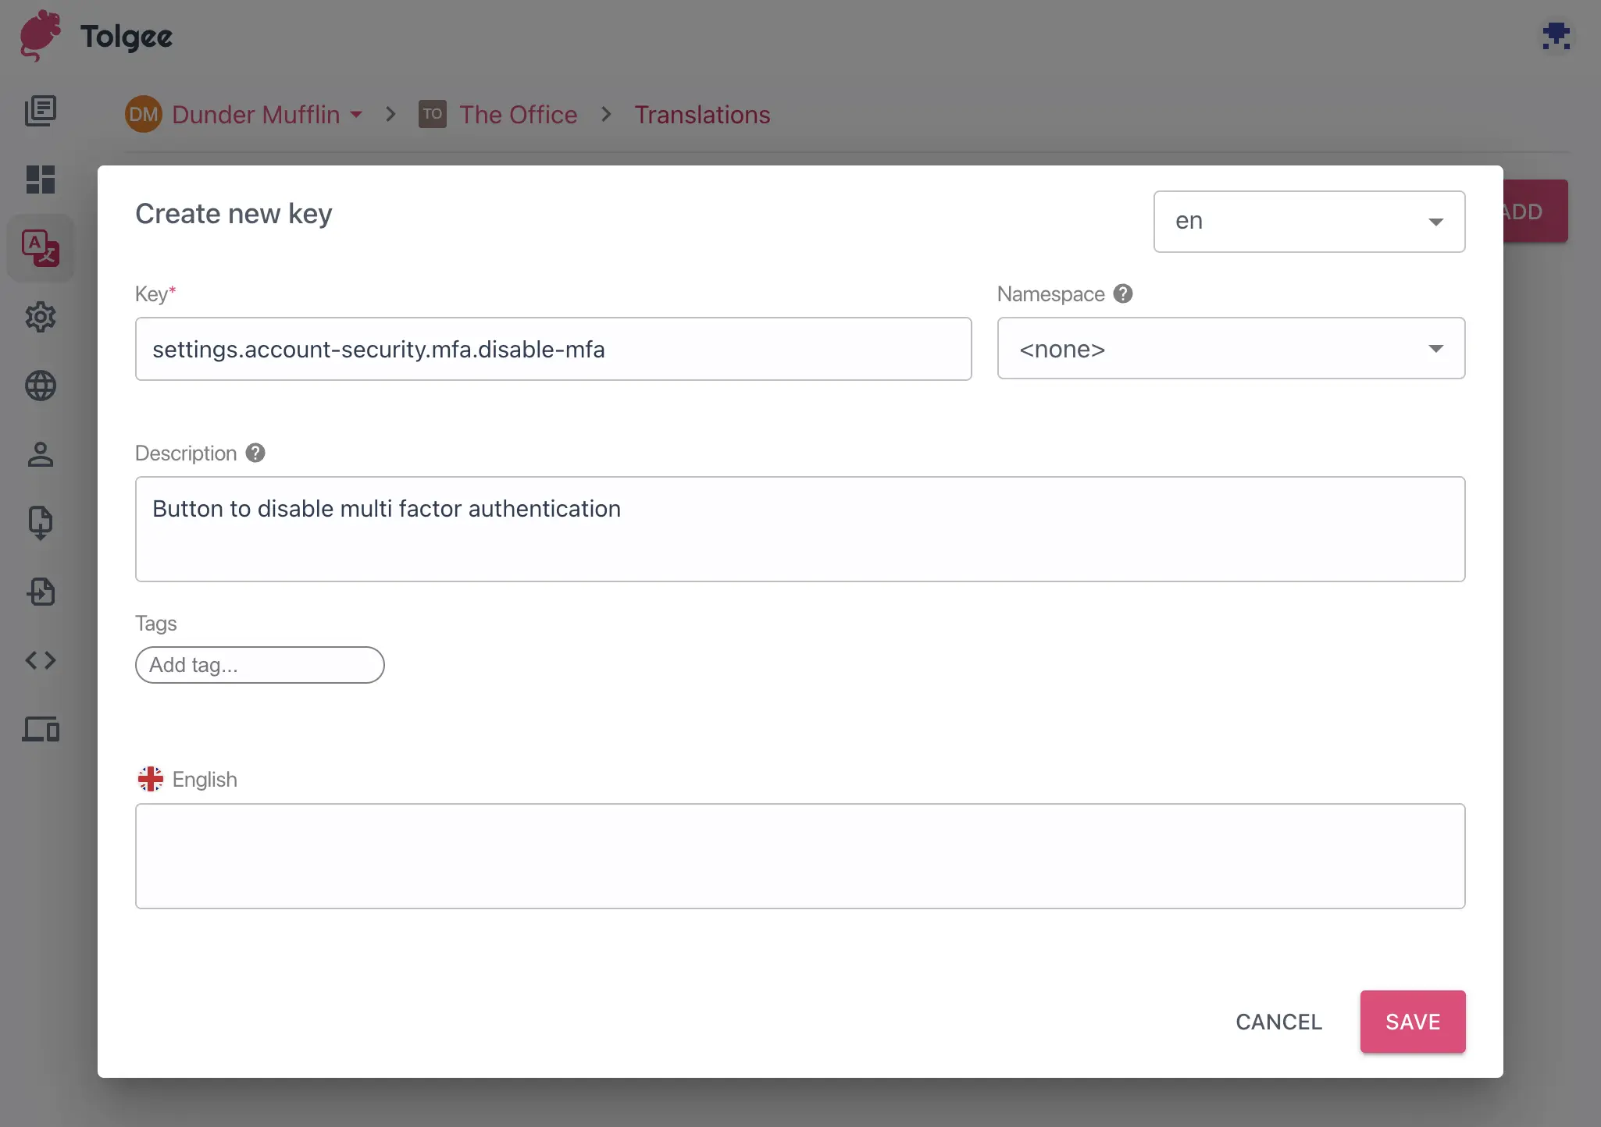Viewport: 1601px width, 1127px height.
Task: Select the Translations section in the sidebar
Action: point(40,248)
